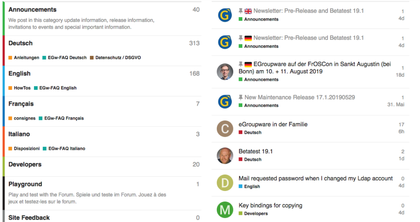Open 'Key bindings for copying' topic
The width and height of the screenshot is (420, 222).
(x=270, y=206)
